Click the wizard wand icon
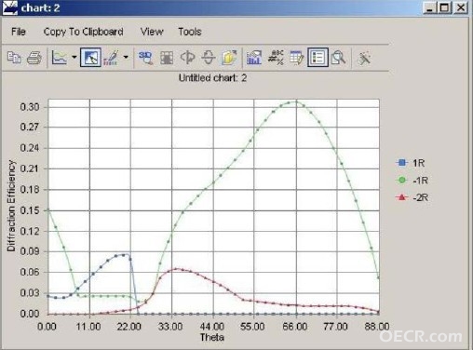Viewport: 473px width, 350px height. tap(364, 58)
